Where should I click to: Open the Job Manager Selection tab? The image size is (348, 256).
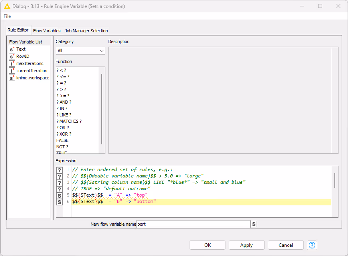pos(86,31)
